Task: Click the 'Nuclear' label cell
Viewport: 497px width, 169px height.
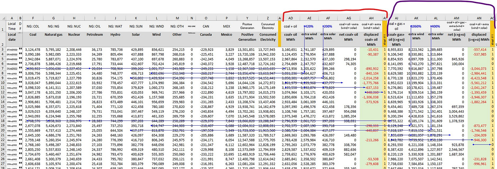Action: tap(74, 35)
